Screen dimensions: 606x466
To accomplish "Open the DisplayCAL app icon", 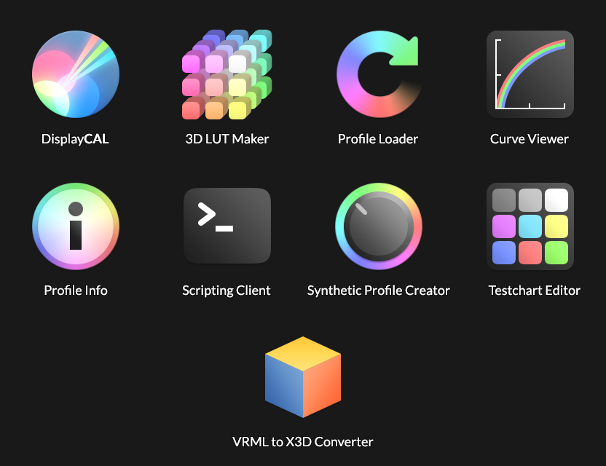I will click(76, 74).
